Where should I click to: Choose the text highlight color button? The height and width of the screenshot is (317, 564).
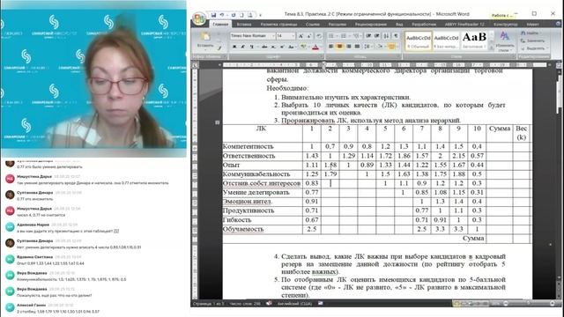[x=304, y=47]
